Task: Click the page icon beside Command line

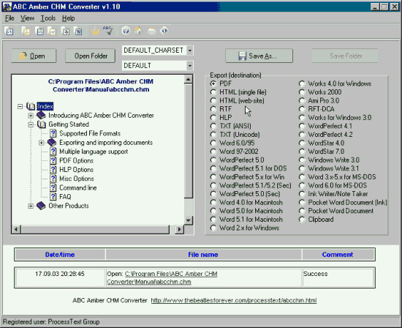Action: tap(53, 187)
